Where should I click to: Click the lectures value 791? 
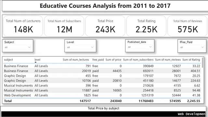(x=88, y=66)
